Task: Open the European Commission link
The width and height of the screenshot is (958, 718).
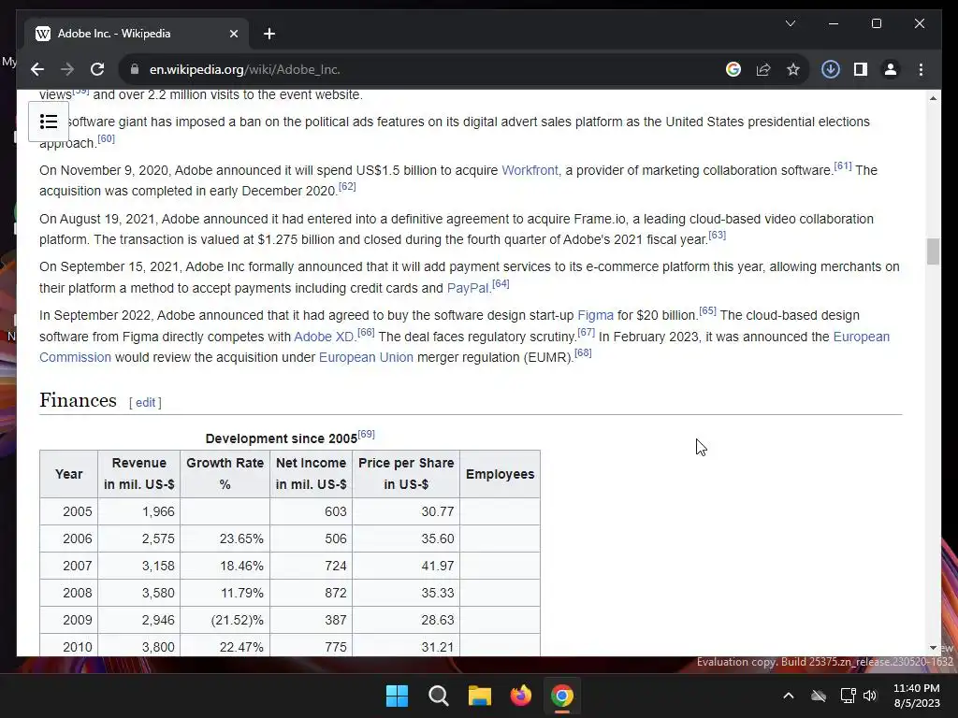Action: (x=464, y=347)
